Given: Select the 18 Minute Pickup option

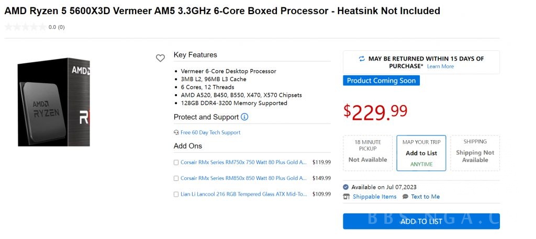Looking at the screenshot, I should tap(368, 153).
